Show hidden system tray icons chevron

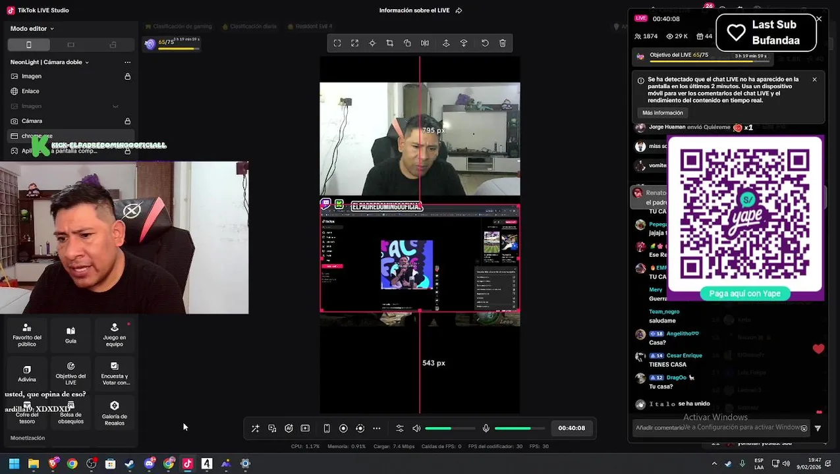click(714, 463)
